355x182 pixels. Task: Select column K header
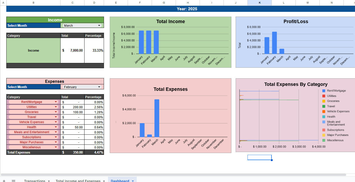(x=259, y=3)
